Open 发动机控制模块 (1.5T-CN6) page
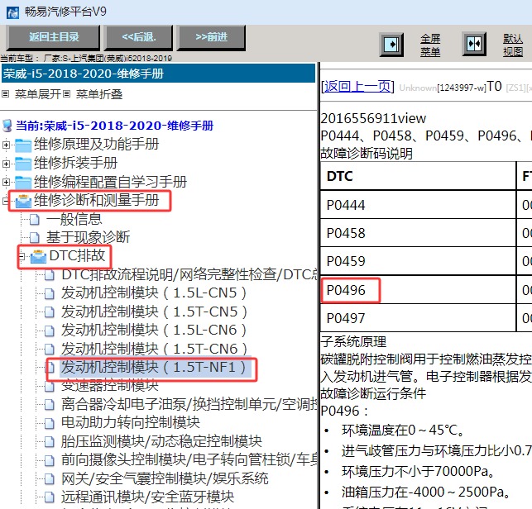Viewport: 532px width, 509px height. click(154, 349)
